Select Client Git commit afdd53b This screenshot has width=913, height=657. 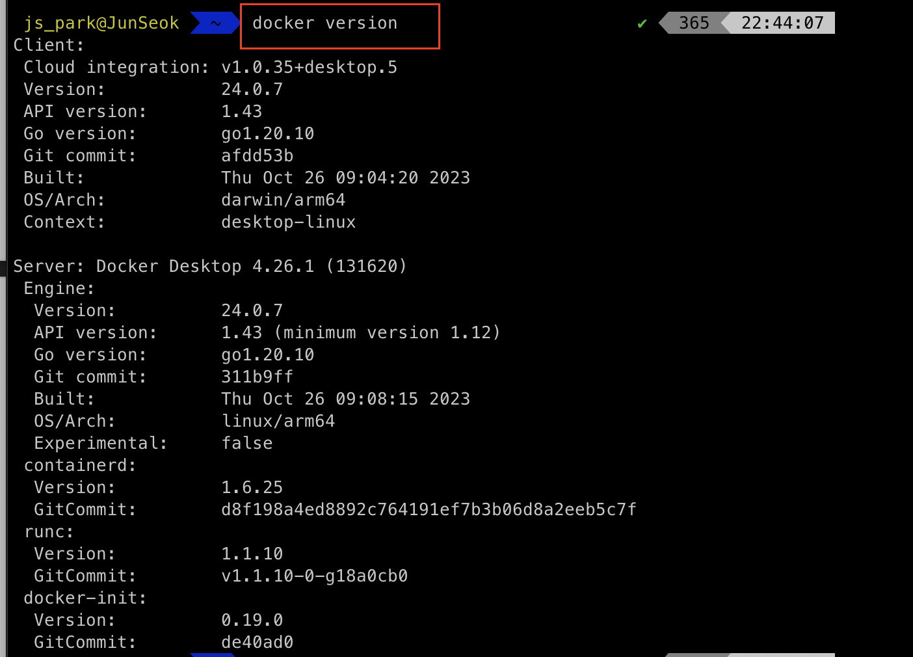[258, 156]
